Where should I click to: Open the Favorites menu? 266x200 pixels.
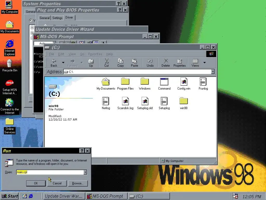tap(95, 54)
